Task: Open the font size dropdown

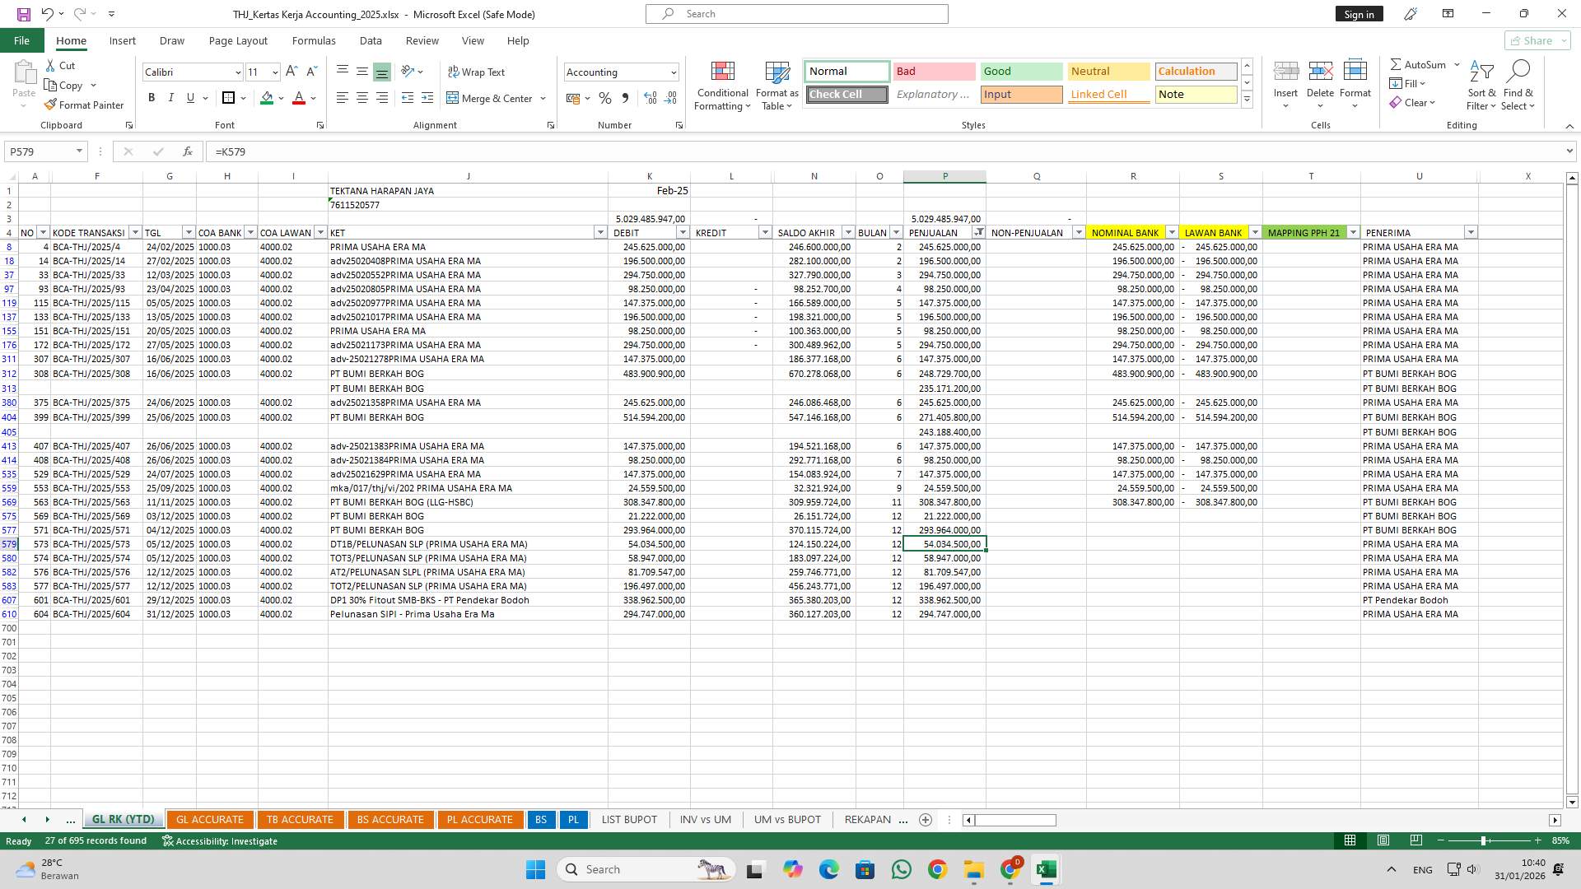Action: pyautogui.click(x=274, y=72)
